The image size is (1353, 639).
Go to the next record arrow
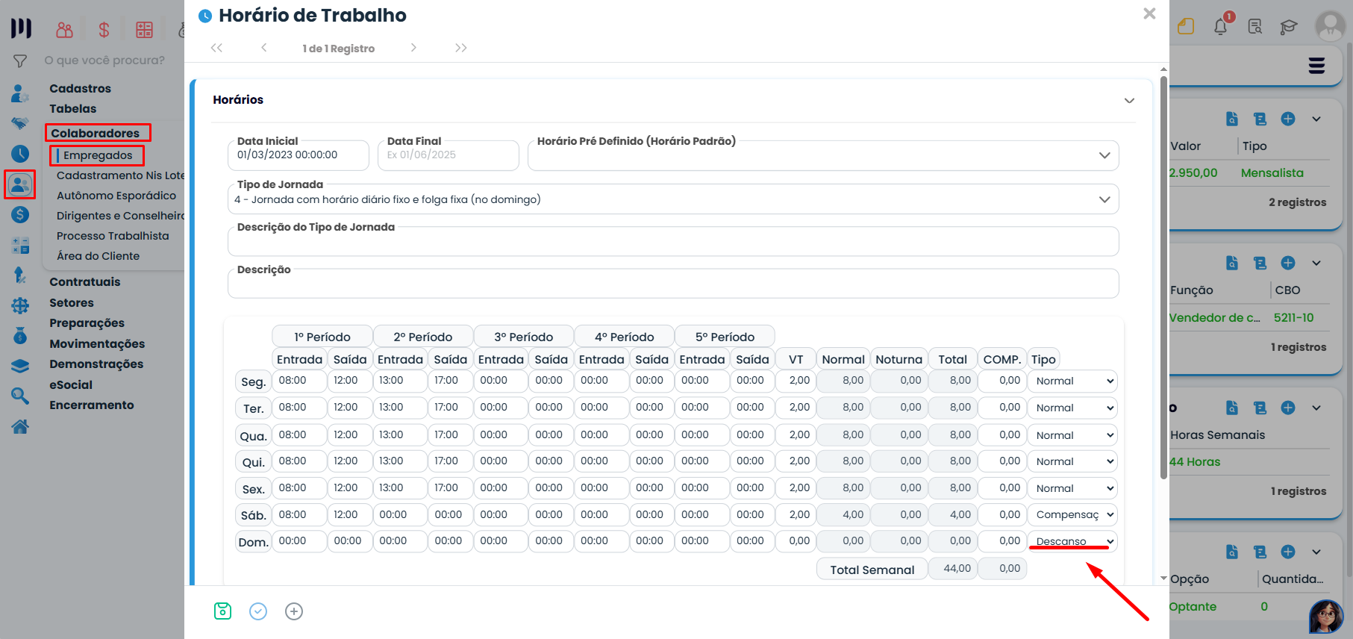point(413,48)
